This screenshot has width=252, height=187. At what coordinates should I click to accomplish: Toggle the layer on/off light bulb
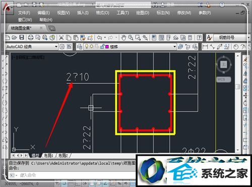click(87, 46)
